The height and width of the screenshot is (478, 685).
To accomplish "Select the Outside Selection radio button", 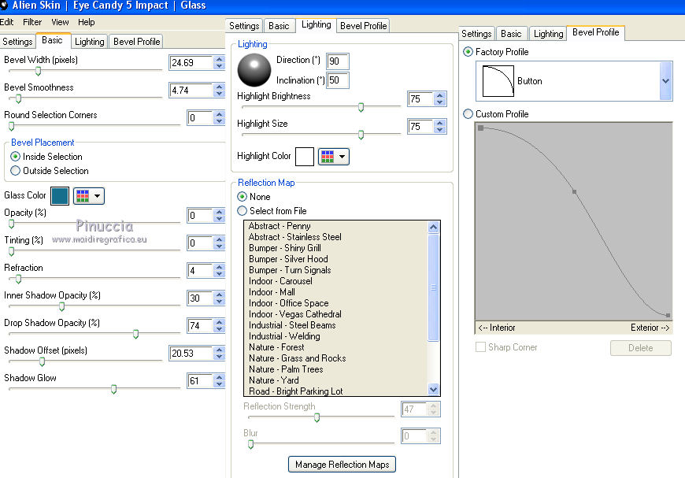I will 16,171.
